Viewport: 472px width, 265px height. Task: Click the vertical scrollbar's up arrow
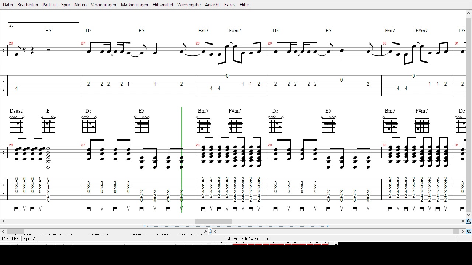tap(469, 13)
